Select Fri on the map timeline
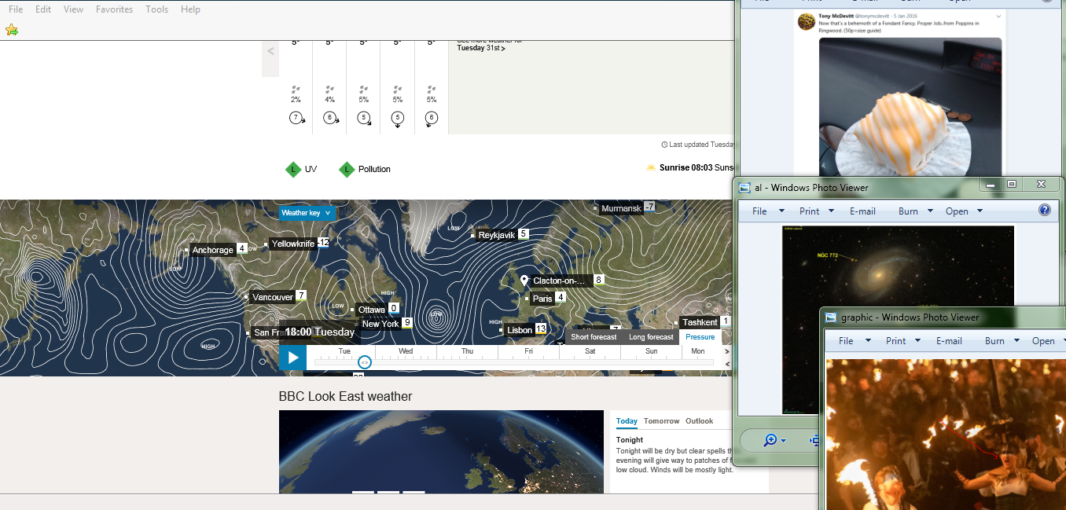This screenshot has width=1066, height=510. (528, 351)
